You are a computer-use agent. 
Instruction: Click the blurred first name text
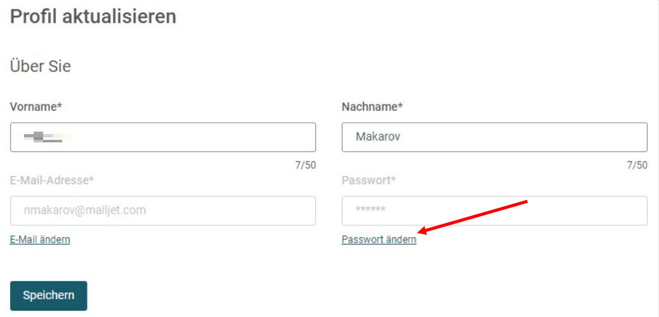point(46,137)
